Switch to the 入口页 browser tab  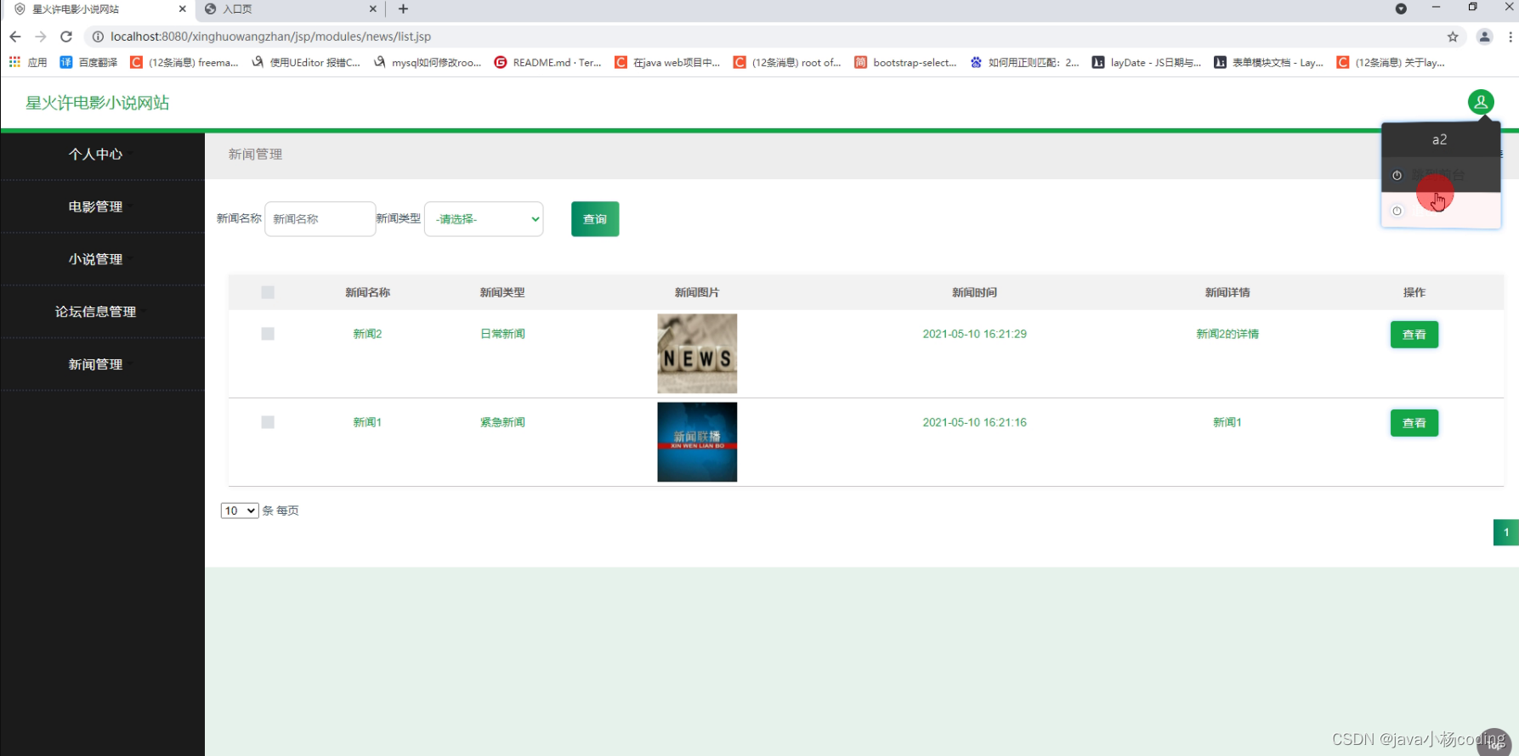291,9
